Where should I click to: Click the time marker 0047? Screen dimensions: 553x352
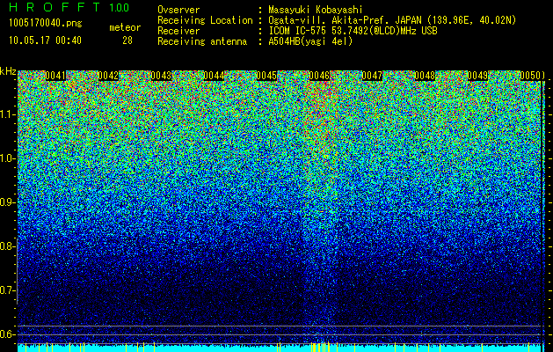(x=373, y=76)
